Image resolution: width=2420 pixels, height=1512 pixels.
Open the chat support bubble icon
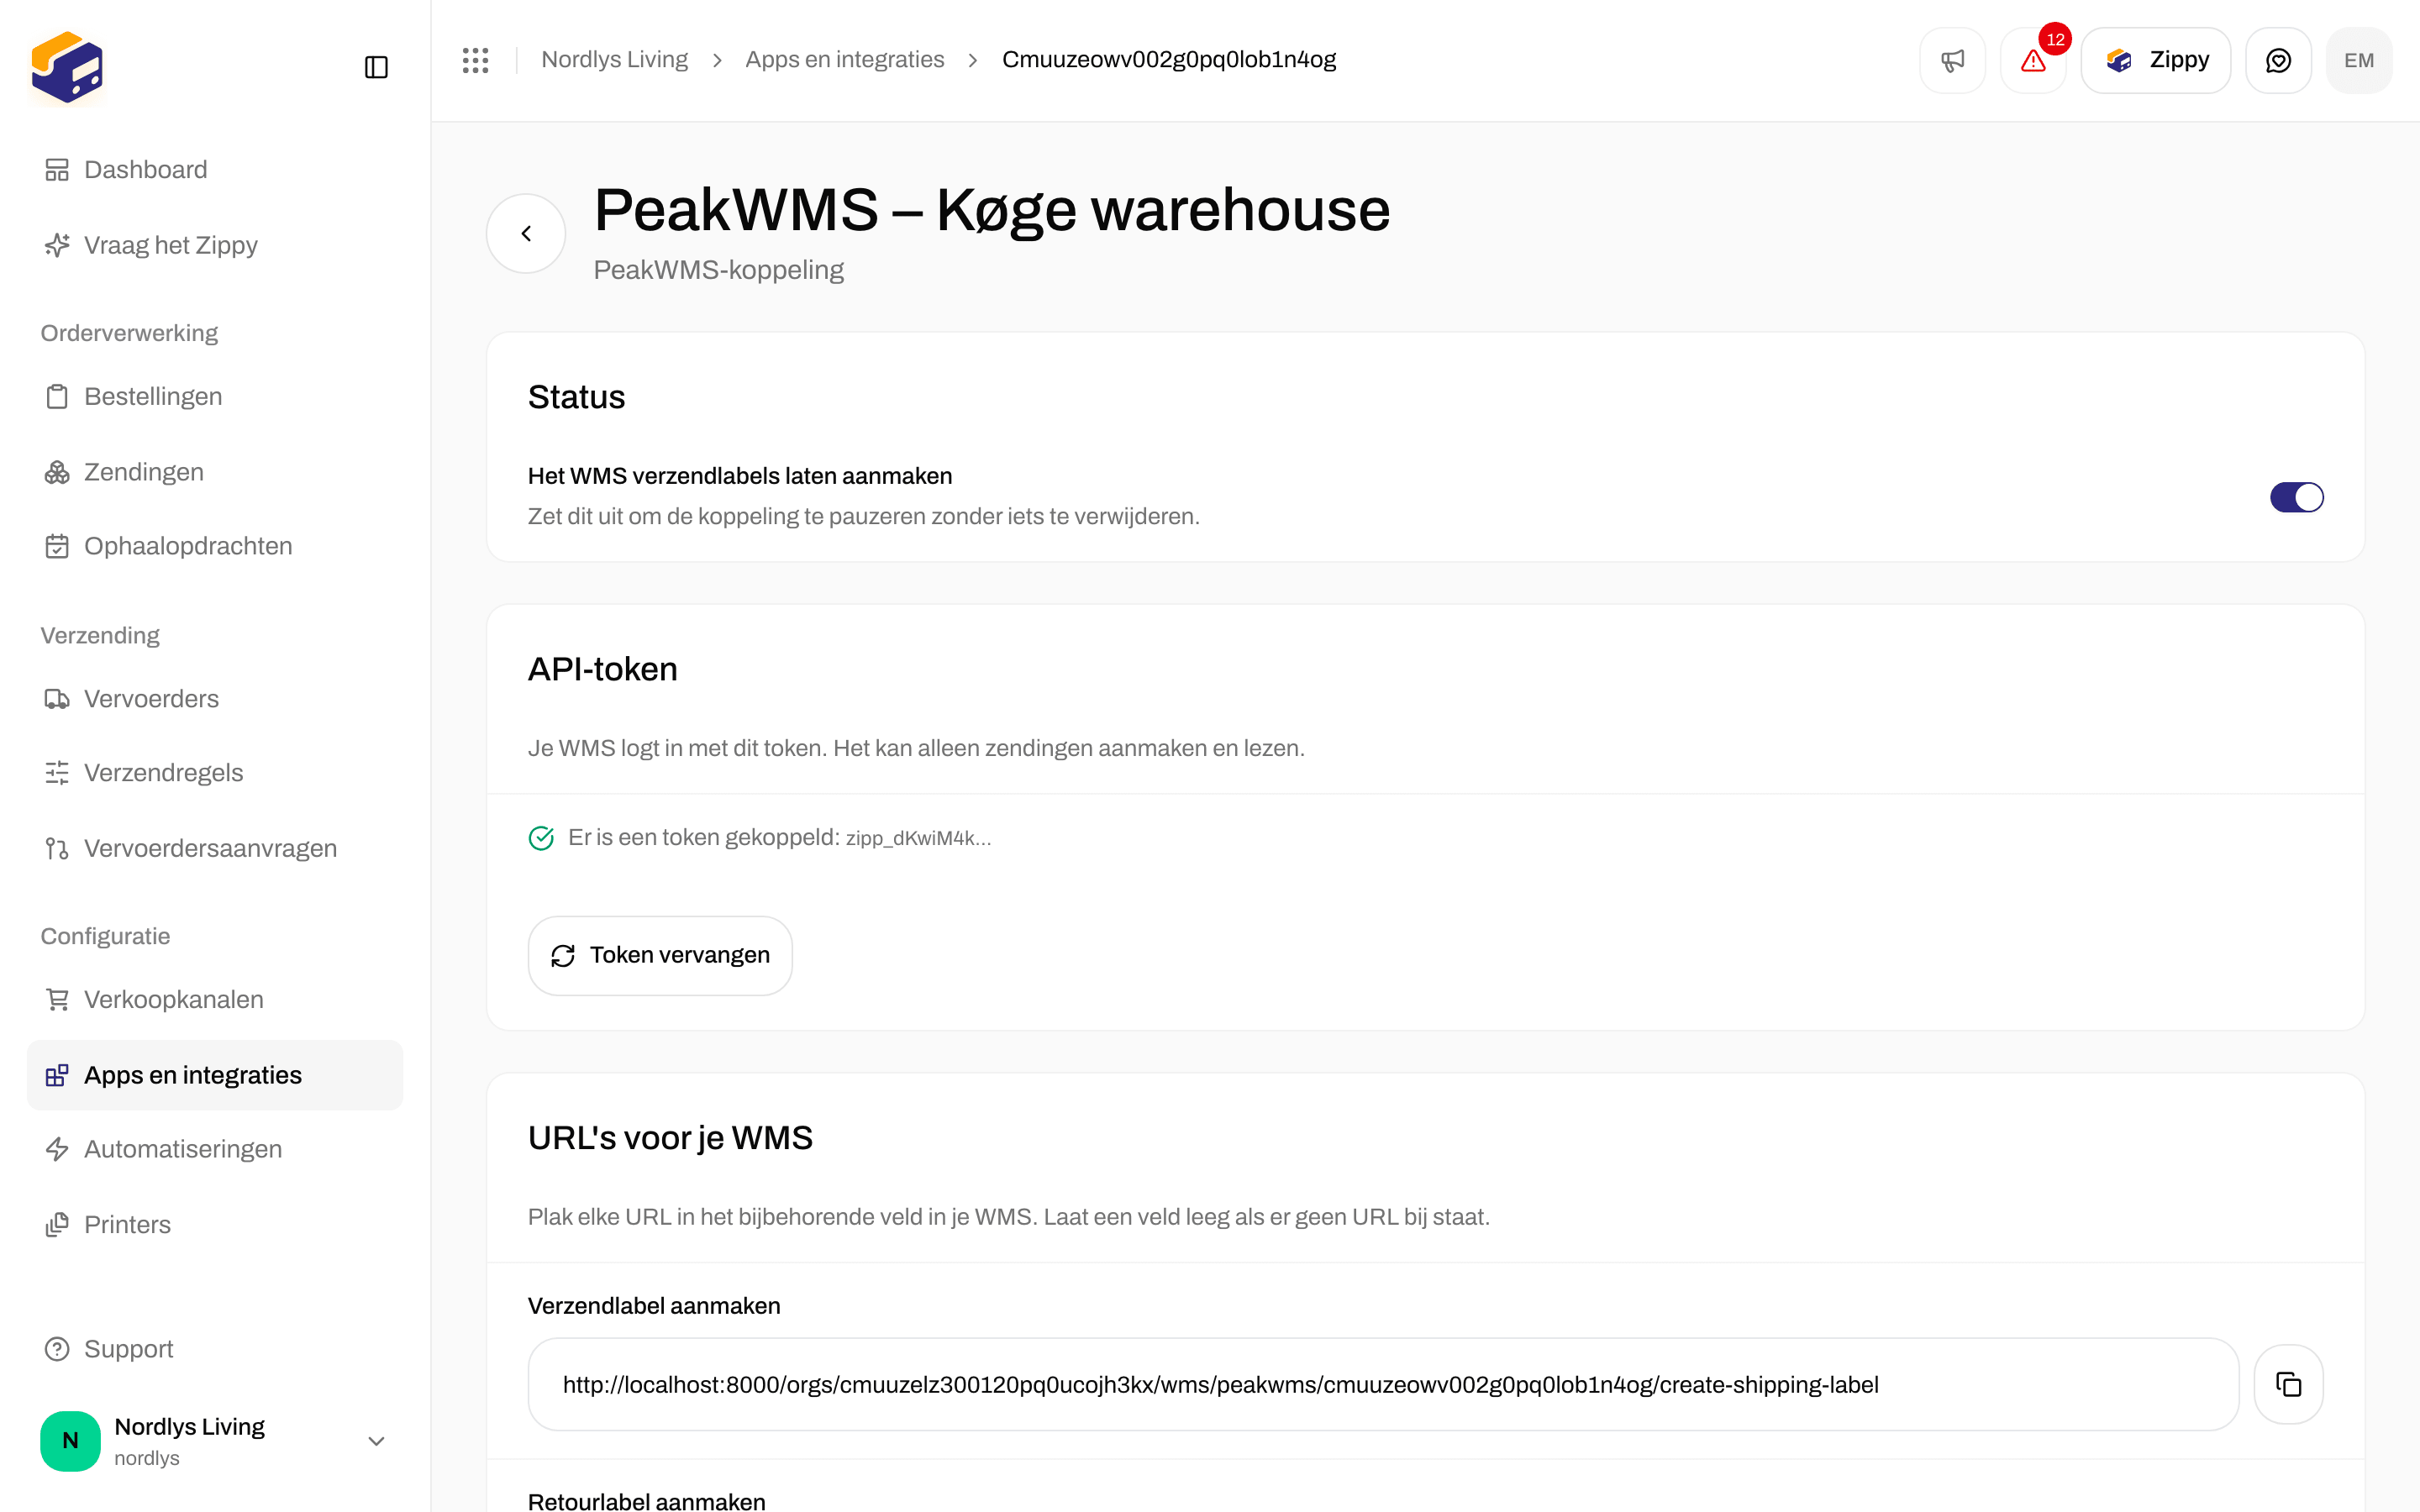[x=2278, y=60]
